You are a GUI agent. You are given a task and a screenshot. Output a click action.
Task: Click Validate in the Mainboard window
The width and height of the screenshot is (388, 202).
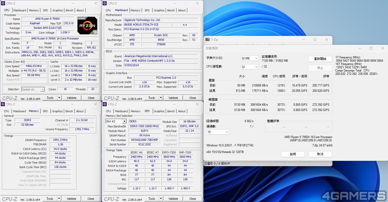click(173, 98)
